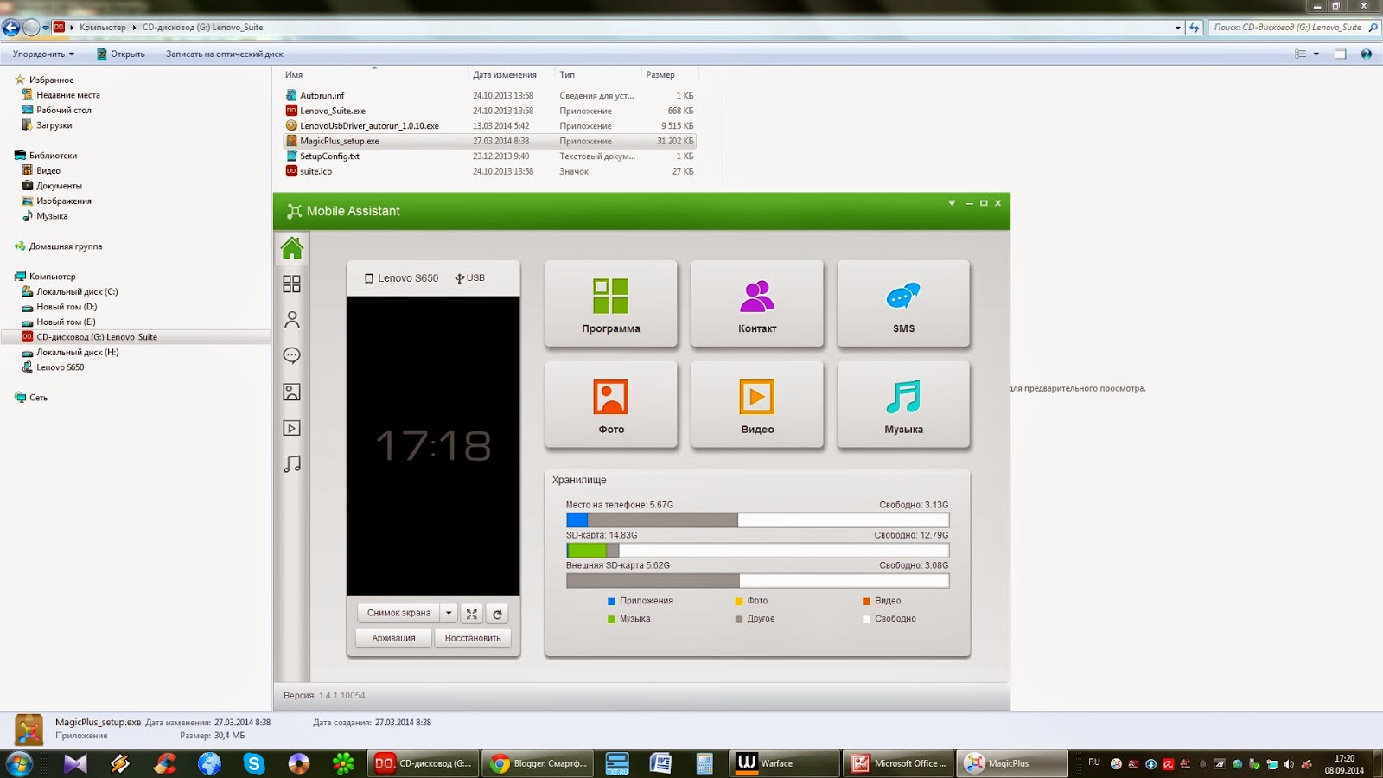This screenshot has width=1383, height=778.
Task: Click the Место на телефоне storage bar
Action: click(757, 520)
